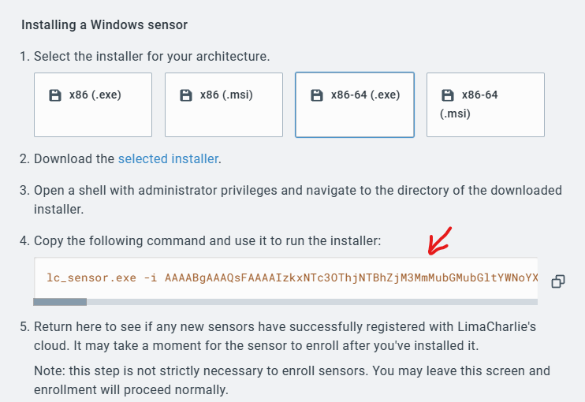This screenshot has height=402, width=585.
Task: Click the disk icon beside x86-64 (.exe)
Action: click(317, 95)
